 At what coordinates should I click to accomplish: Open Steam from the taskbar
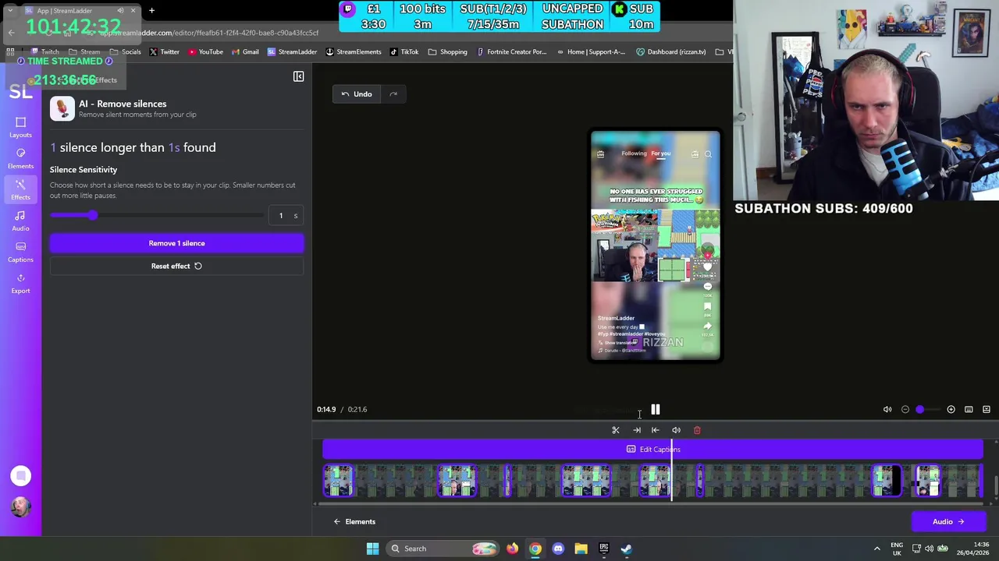point(626,549)
